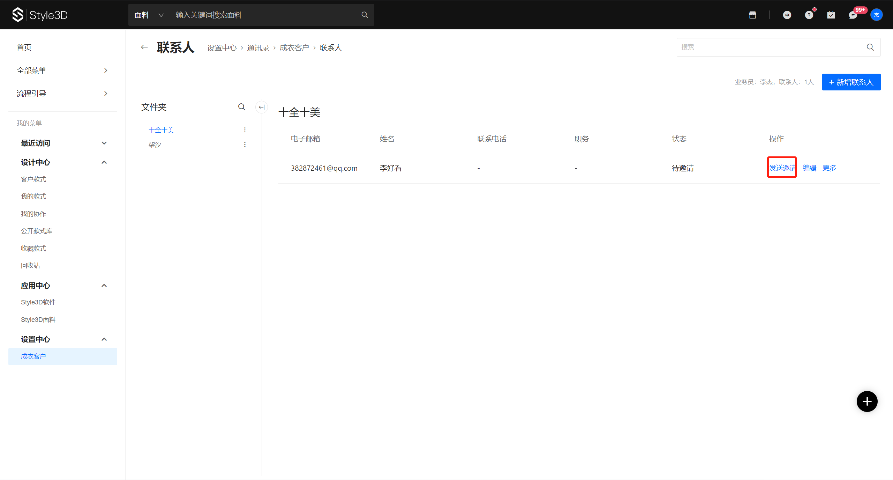Select the 柒汐 folder

click(155, 145)
